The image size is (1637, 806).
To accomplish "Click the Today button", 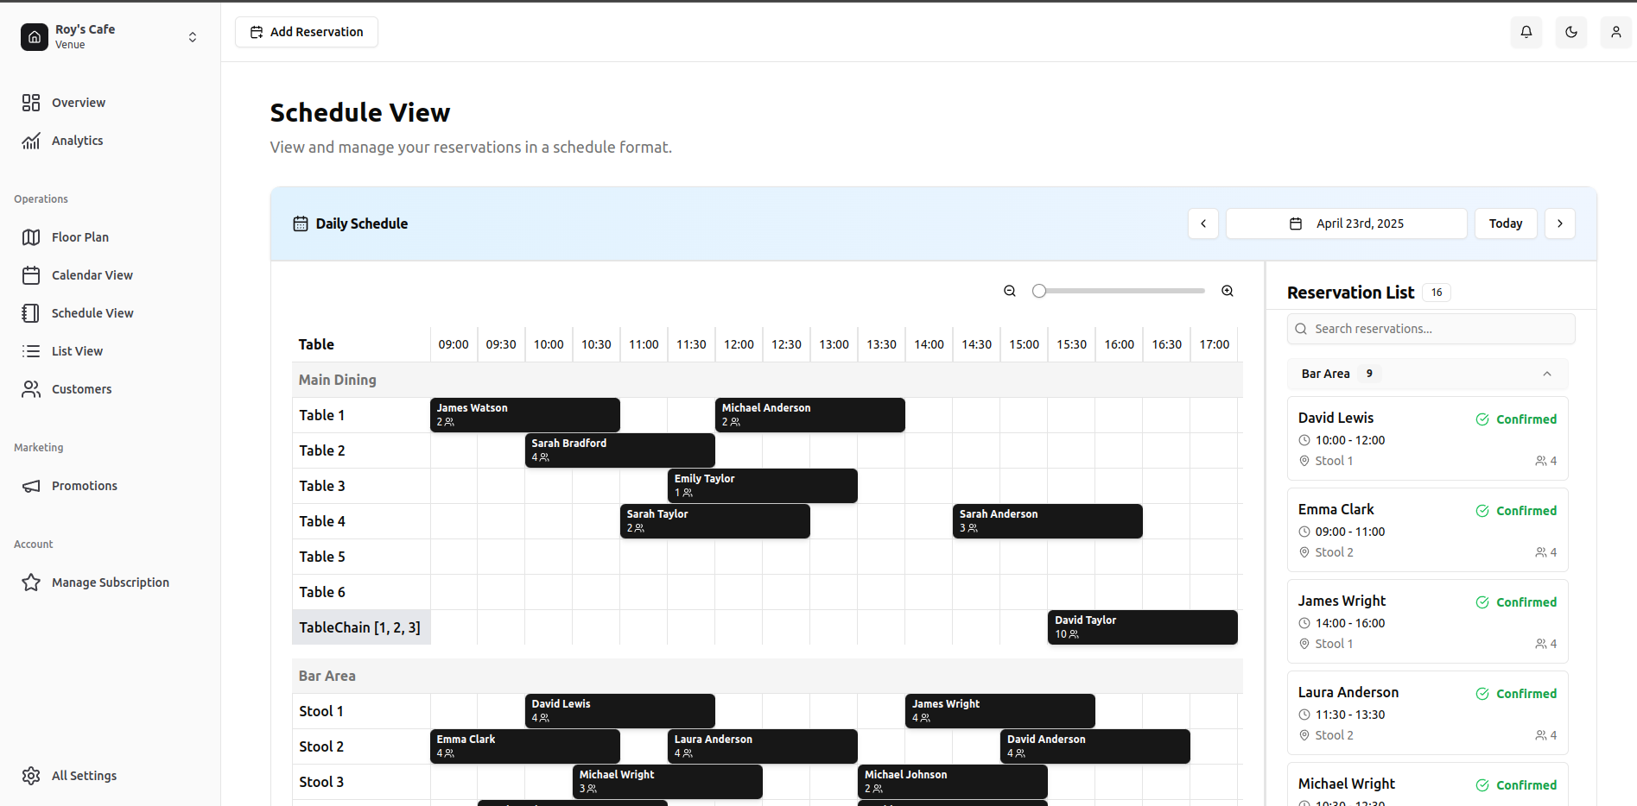I will (1506, 223).
